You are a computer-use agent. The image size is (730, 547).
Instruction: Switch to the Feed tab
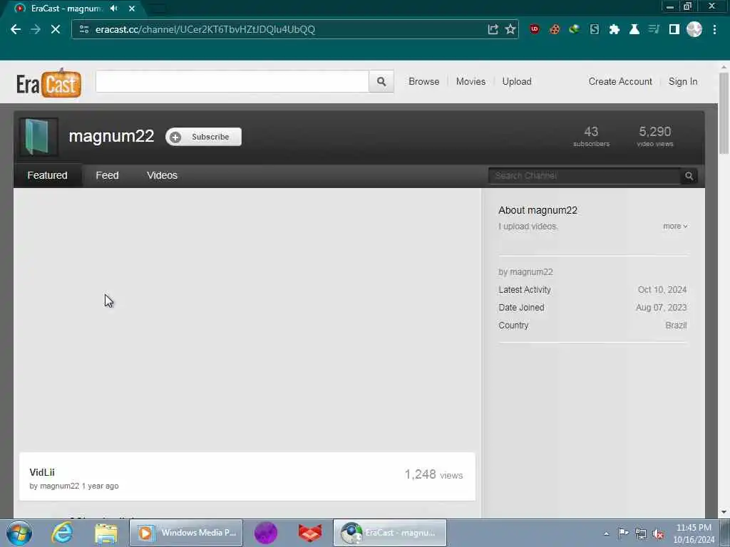pos(107,175)
